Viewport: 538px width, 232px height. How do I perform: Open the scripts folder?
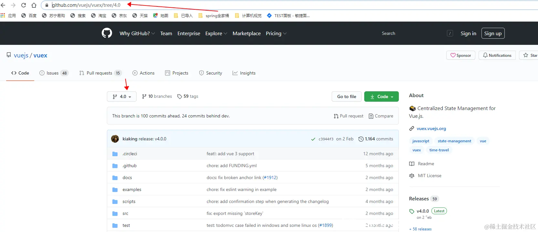[129, 202]
